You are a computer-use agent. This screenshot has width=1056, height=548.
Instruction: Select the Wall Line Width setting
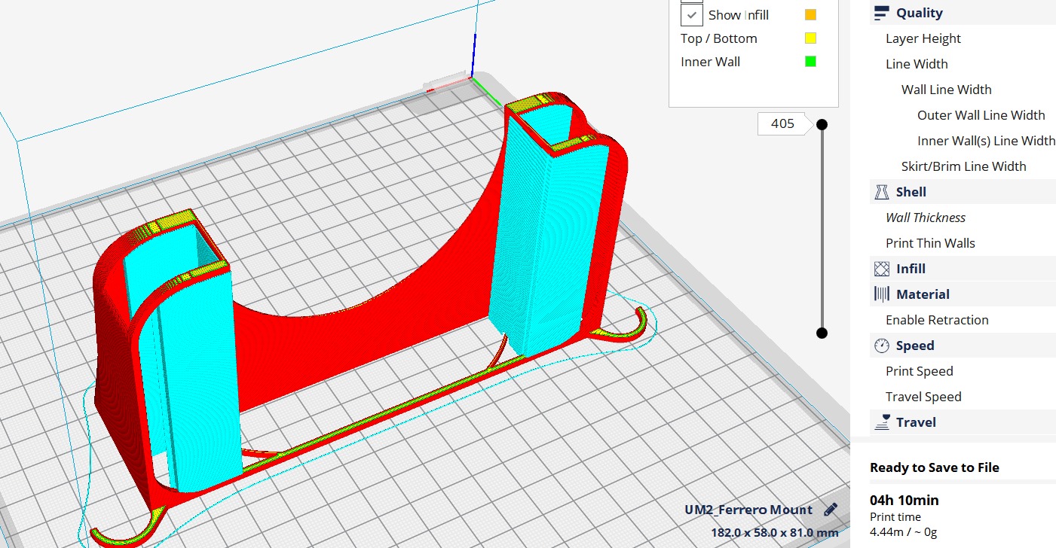947,90
